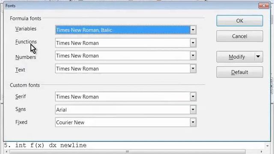Image resolution: width=274 pixels, height=154 pixels.
Task: Click the Functions label
Action: coord(26,42)
